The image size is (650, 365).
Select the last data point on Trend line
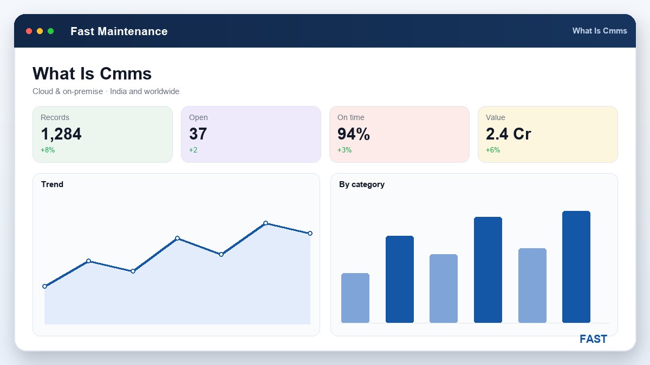pos(310,233)
